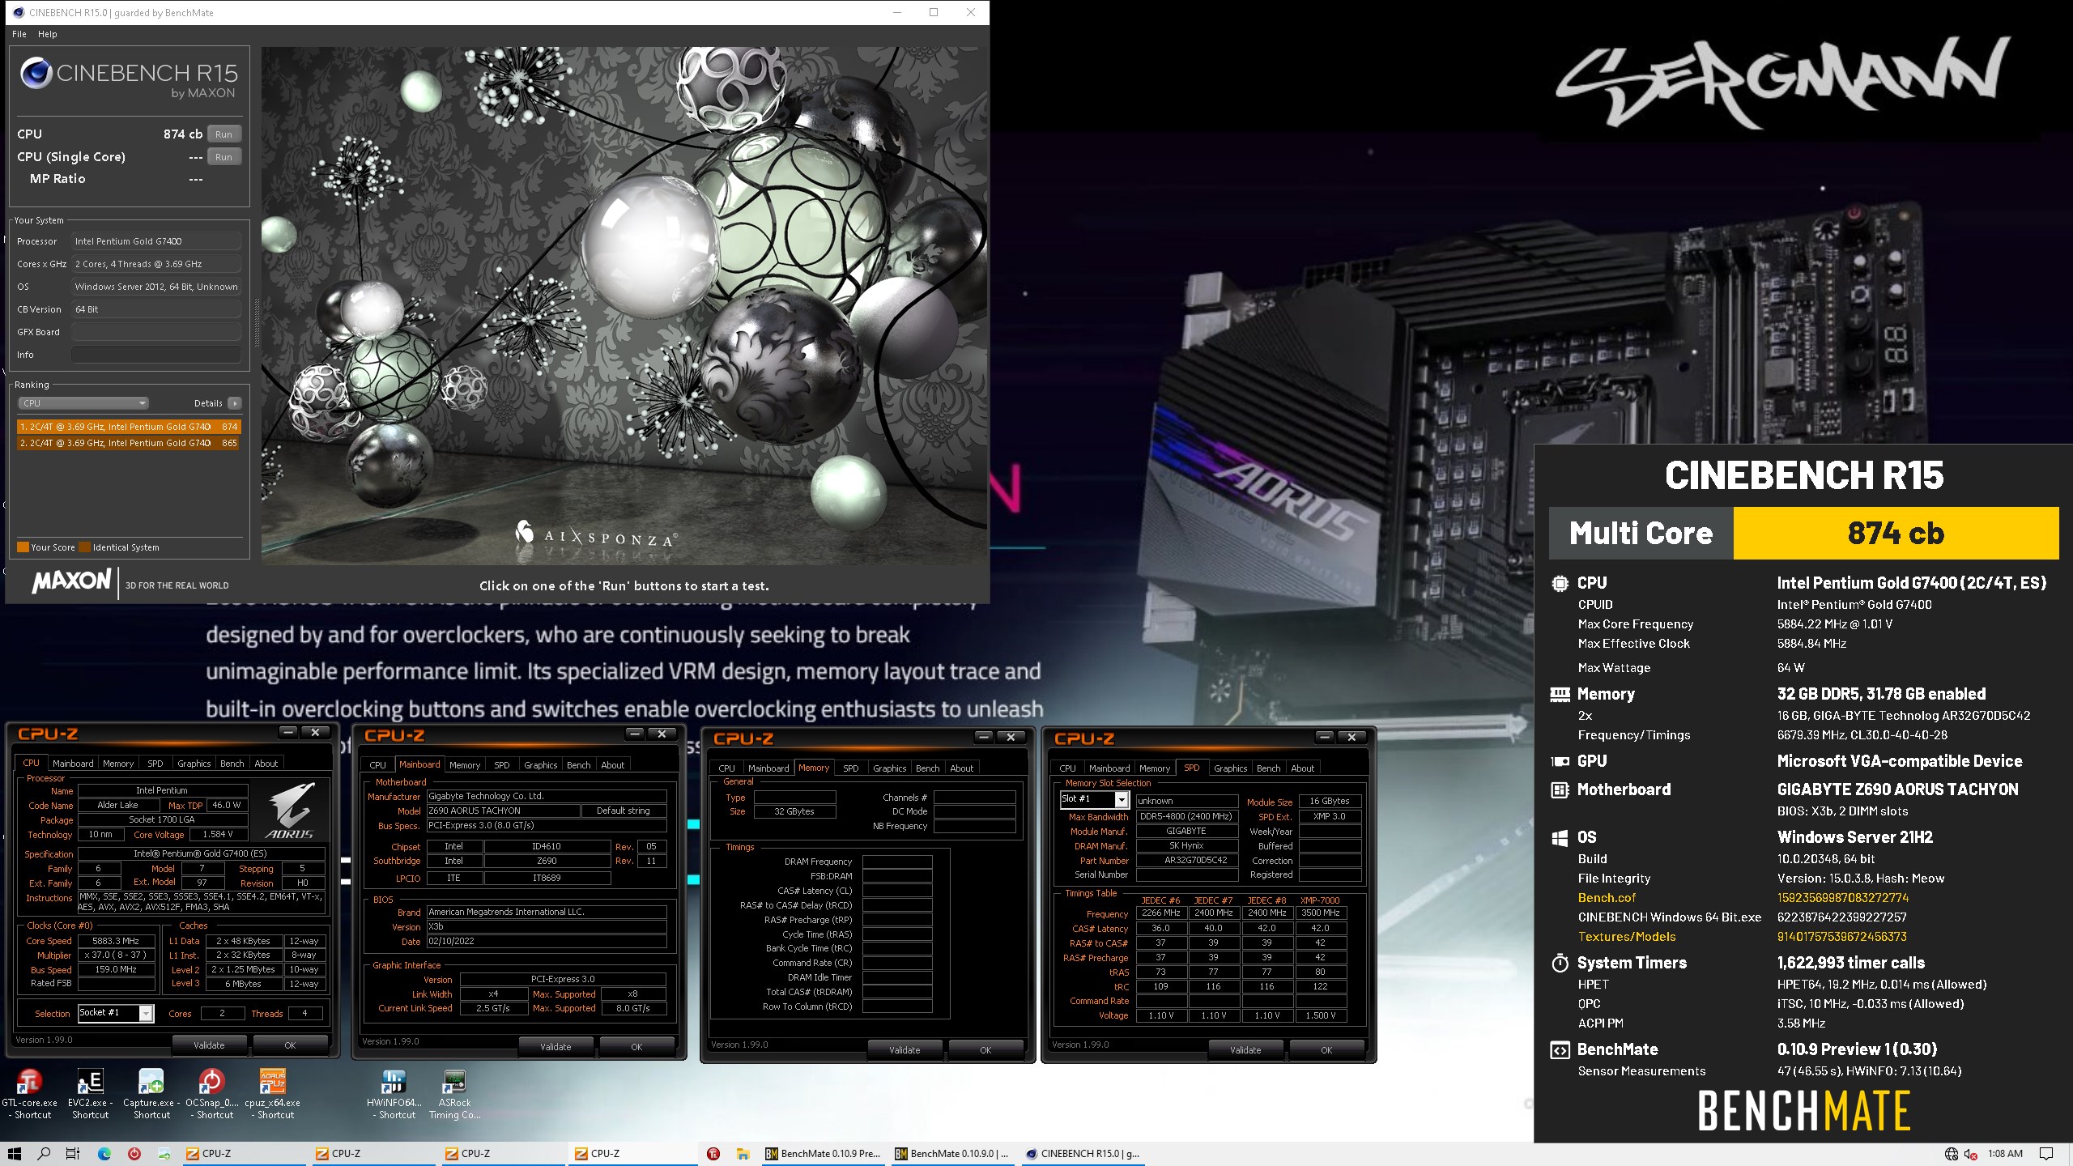This screenshot has width=2073, height=1166.
Task: Click the red power icon on taskbar
Action: point(134,1154)
